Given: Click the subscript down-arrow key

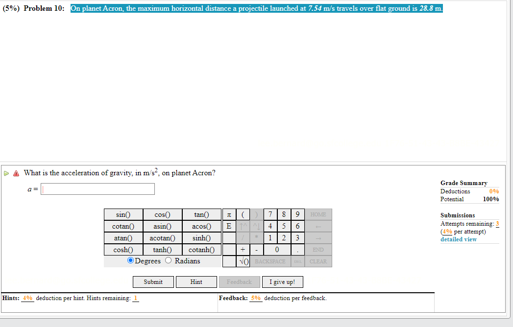Looking at the screenshot, I should point(257,226).
